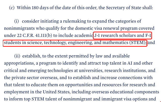161x102 pixels.
Task: Click the highlighted "J-1 research scholars" text
Action: click(114, 35)
